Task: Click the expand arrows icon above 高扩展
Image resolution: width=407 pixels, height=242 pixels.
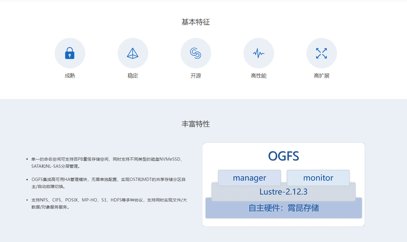Action: [x=321, y=53]
